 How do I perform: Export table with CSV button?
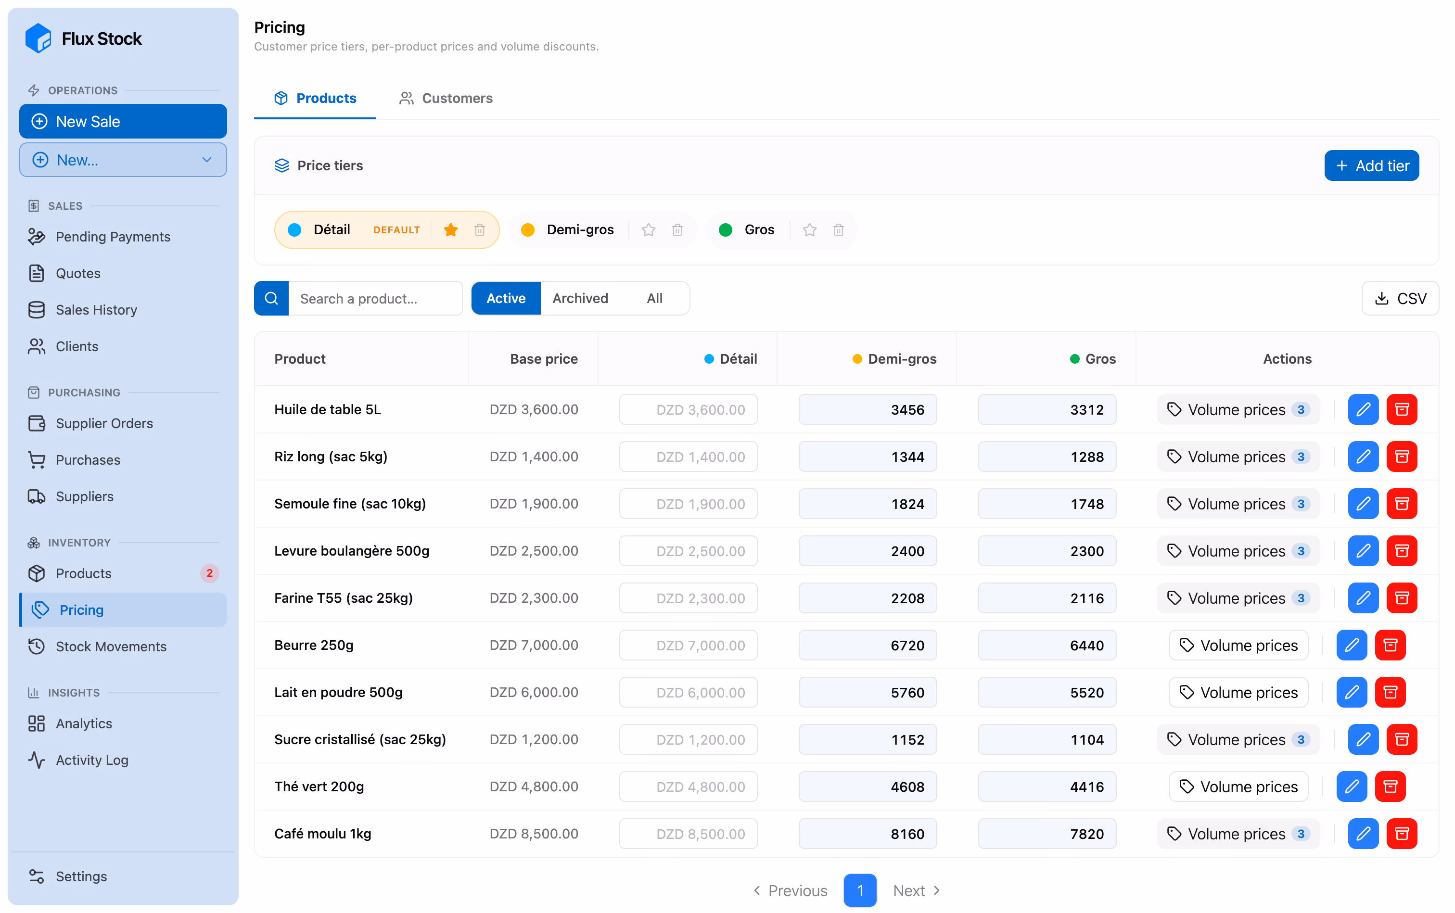[x=1400, y=298]
